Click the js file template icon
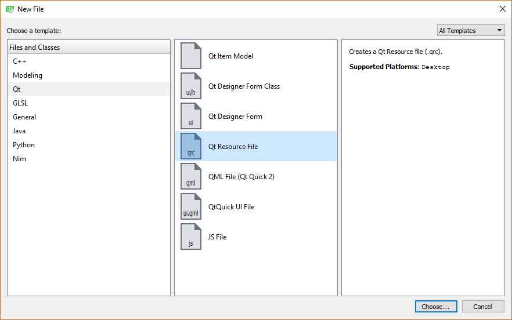 pyautogui.click(x=191, y=237)
